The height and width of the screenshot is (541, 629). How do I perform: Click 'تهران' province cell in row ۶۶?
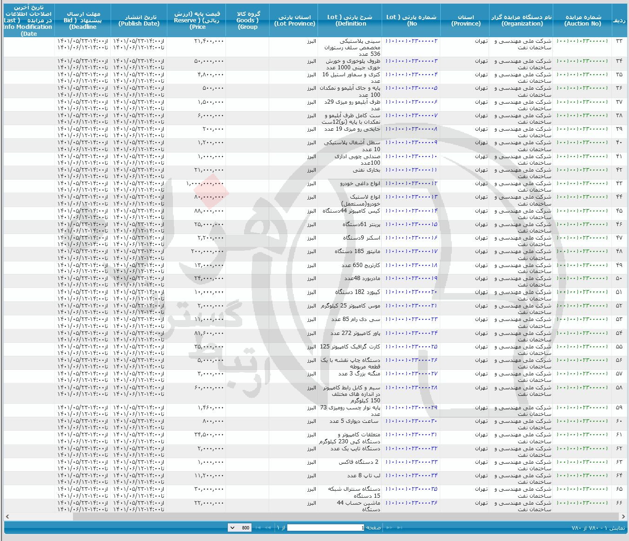[481, 503]
